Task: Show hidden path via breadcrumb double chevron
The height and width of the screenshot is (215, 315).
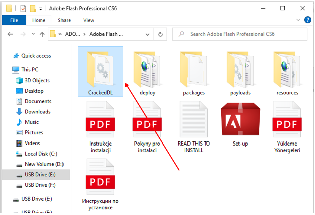Action: tap(60, 34)
